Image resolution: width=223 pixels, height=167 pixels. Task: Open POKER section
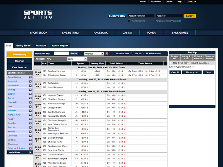point(151,33)
